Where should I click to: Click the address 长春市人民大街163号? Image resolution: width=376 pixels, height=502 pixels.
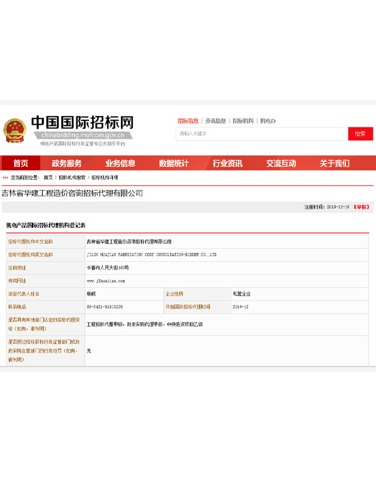pos(108,268)
